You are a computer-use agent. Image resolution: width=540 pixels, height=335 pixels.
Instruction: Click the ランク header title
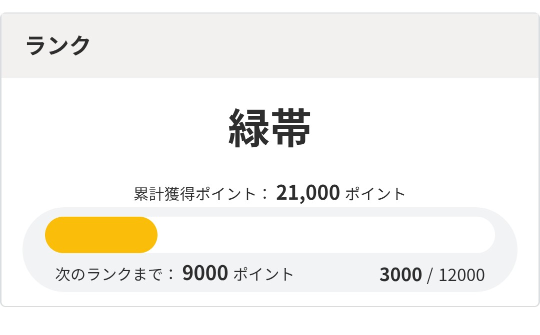57,45
